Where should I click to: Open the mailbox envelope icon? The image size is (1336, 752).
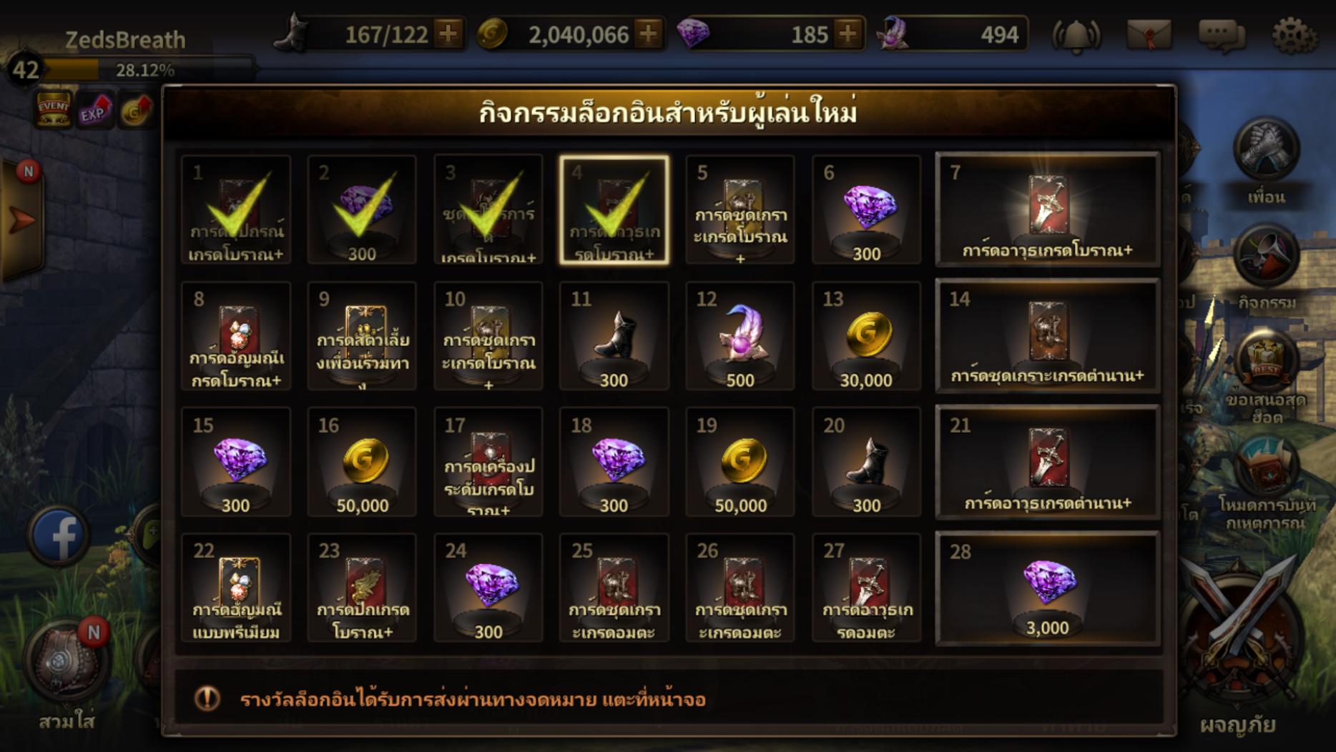[x=1149, y=34]
